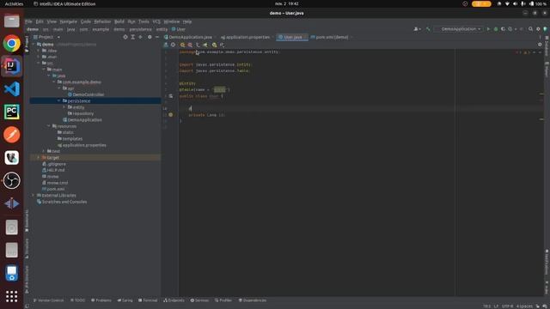Click the user account icon
This screenshot has width=550, height=309.
pyautogui.click(x=417, y=29)
